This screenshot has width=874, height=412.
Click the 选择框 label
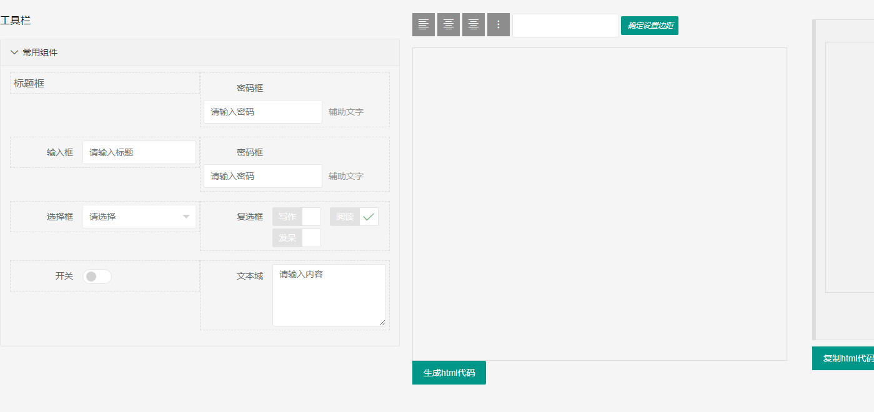point(60,217)
